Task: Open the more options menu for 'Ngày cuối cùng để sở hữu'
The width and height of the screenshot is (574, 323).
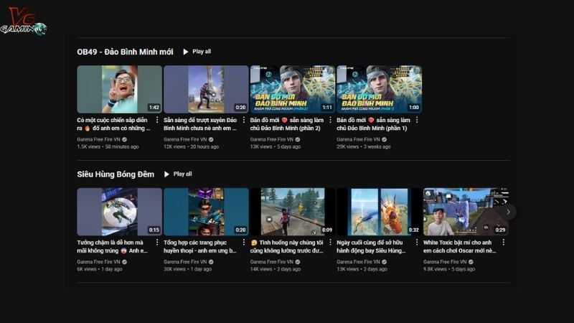Action: [417, 242]
